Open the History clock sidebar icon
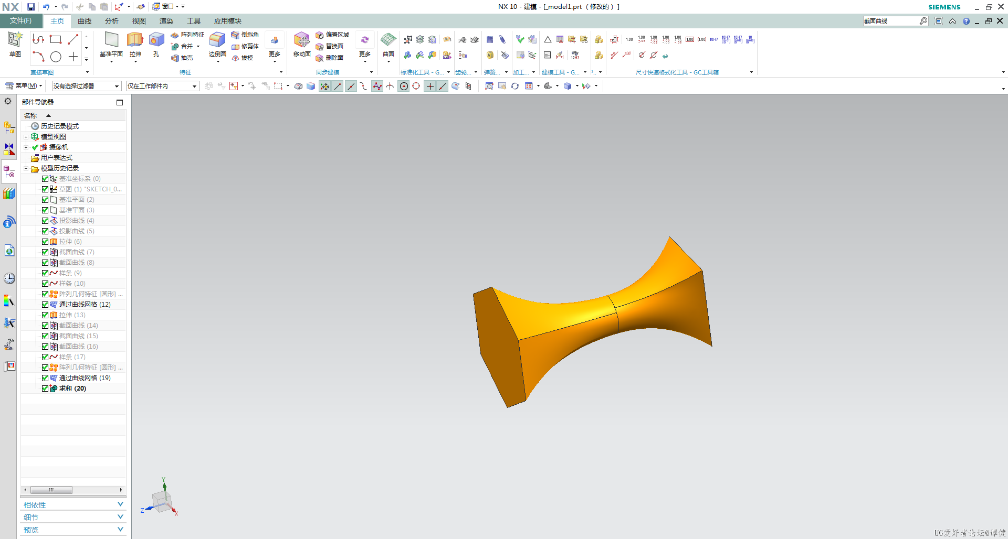This screenshot has width=1008, height=539. (9, 278)
